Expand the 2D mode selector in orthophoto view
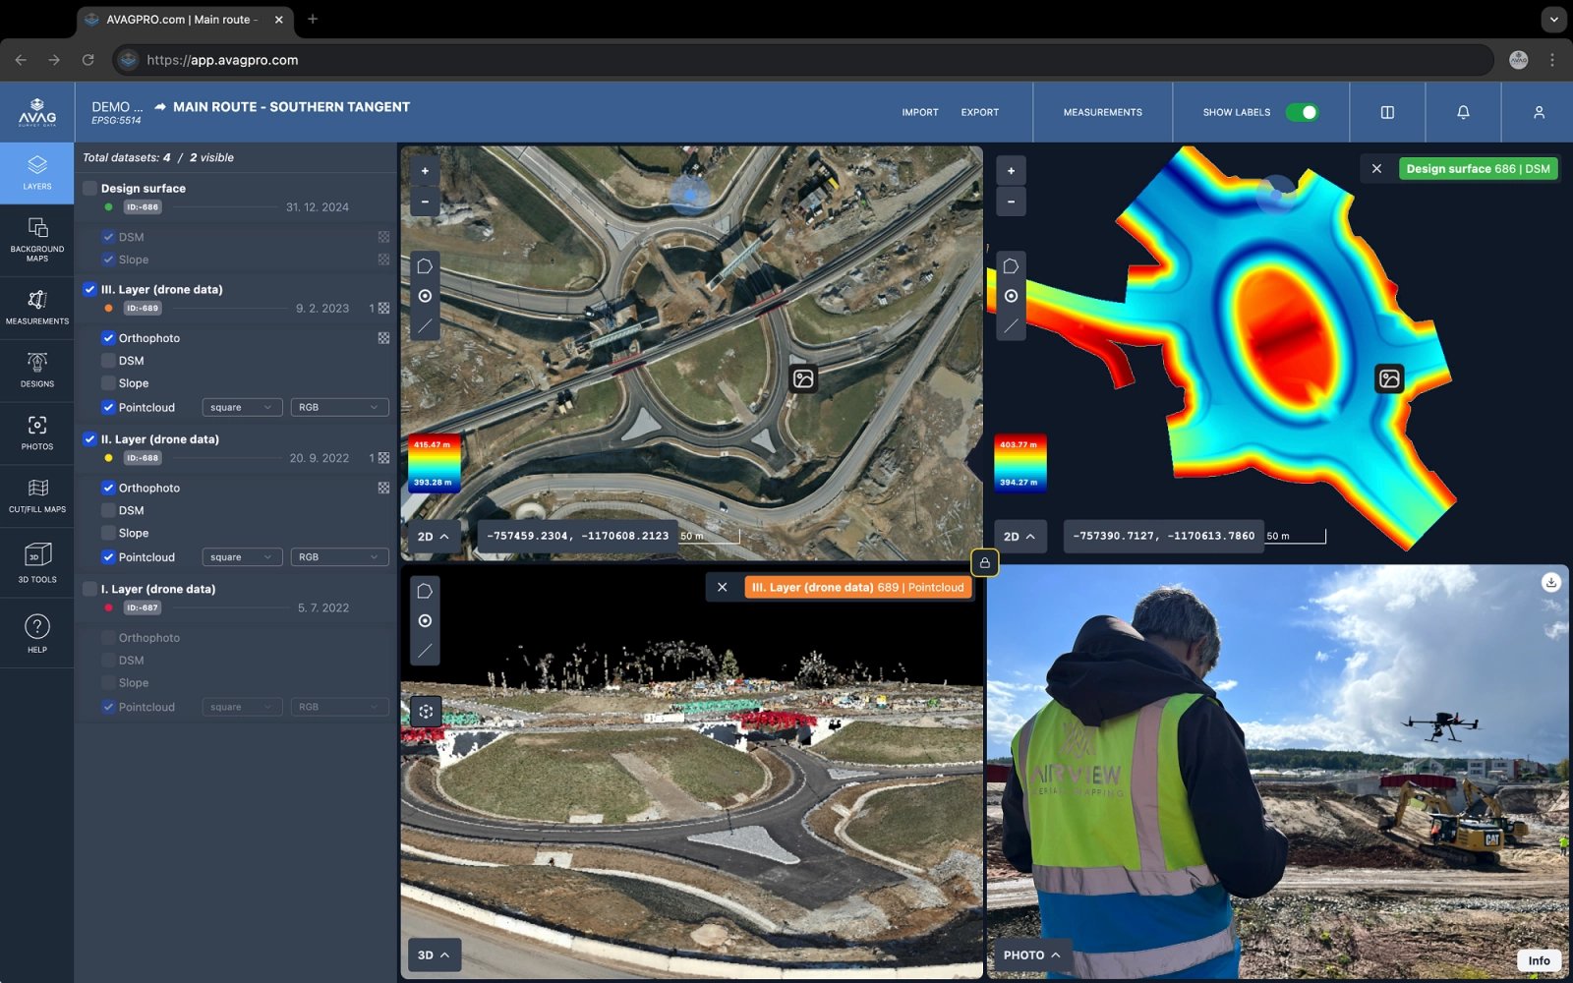This screenshot has height=983, width=1573. tap(434, 537)
